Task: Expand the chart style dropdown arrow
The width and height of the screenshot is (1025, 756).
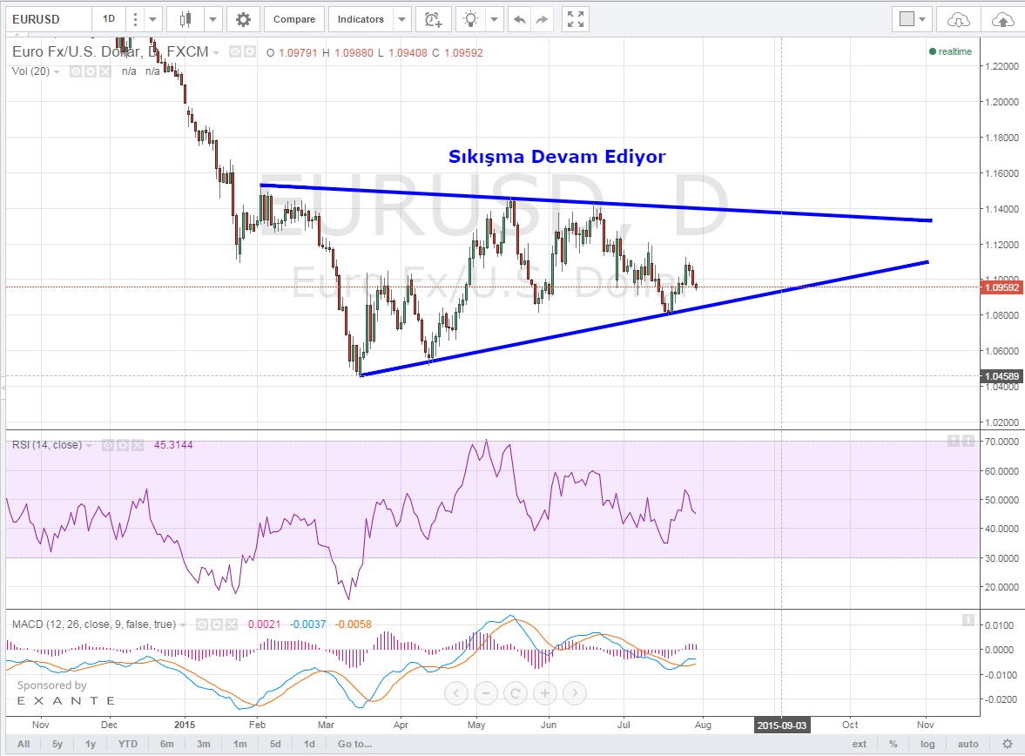Action: tap(213, 19)
